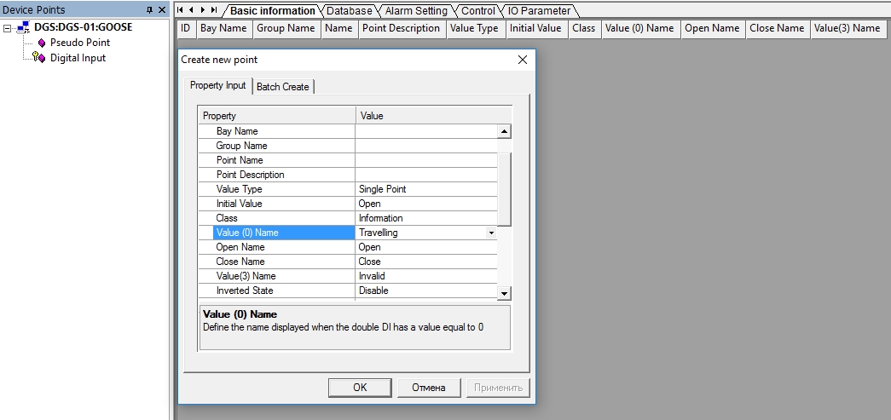Jump to last tab with navigation arrow
The width and height of the screenshot is (891, 420).
(214, 10)
